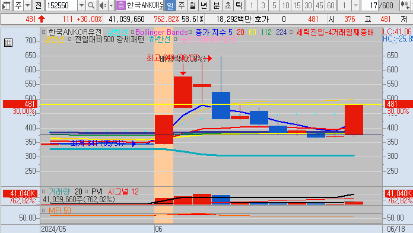413x233 pixels.
Task: Select the 분 minute chart button
Action: pyautogui.click(x=216, y=5)
